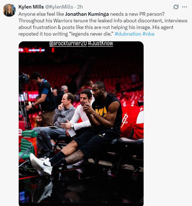Viewport: 192px width, 206px height.
Task: Tap the #JustKnow tag in the photo
Action: [x=100, y=44]
